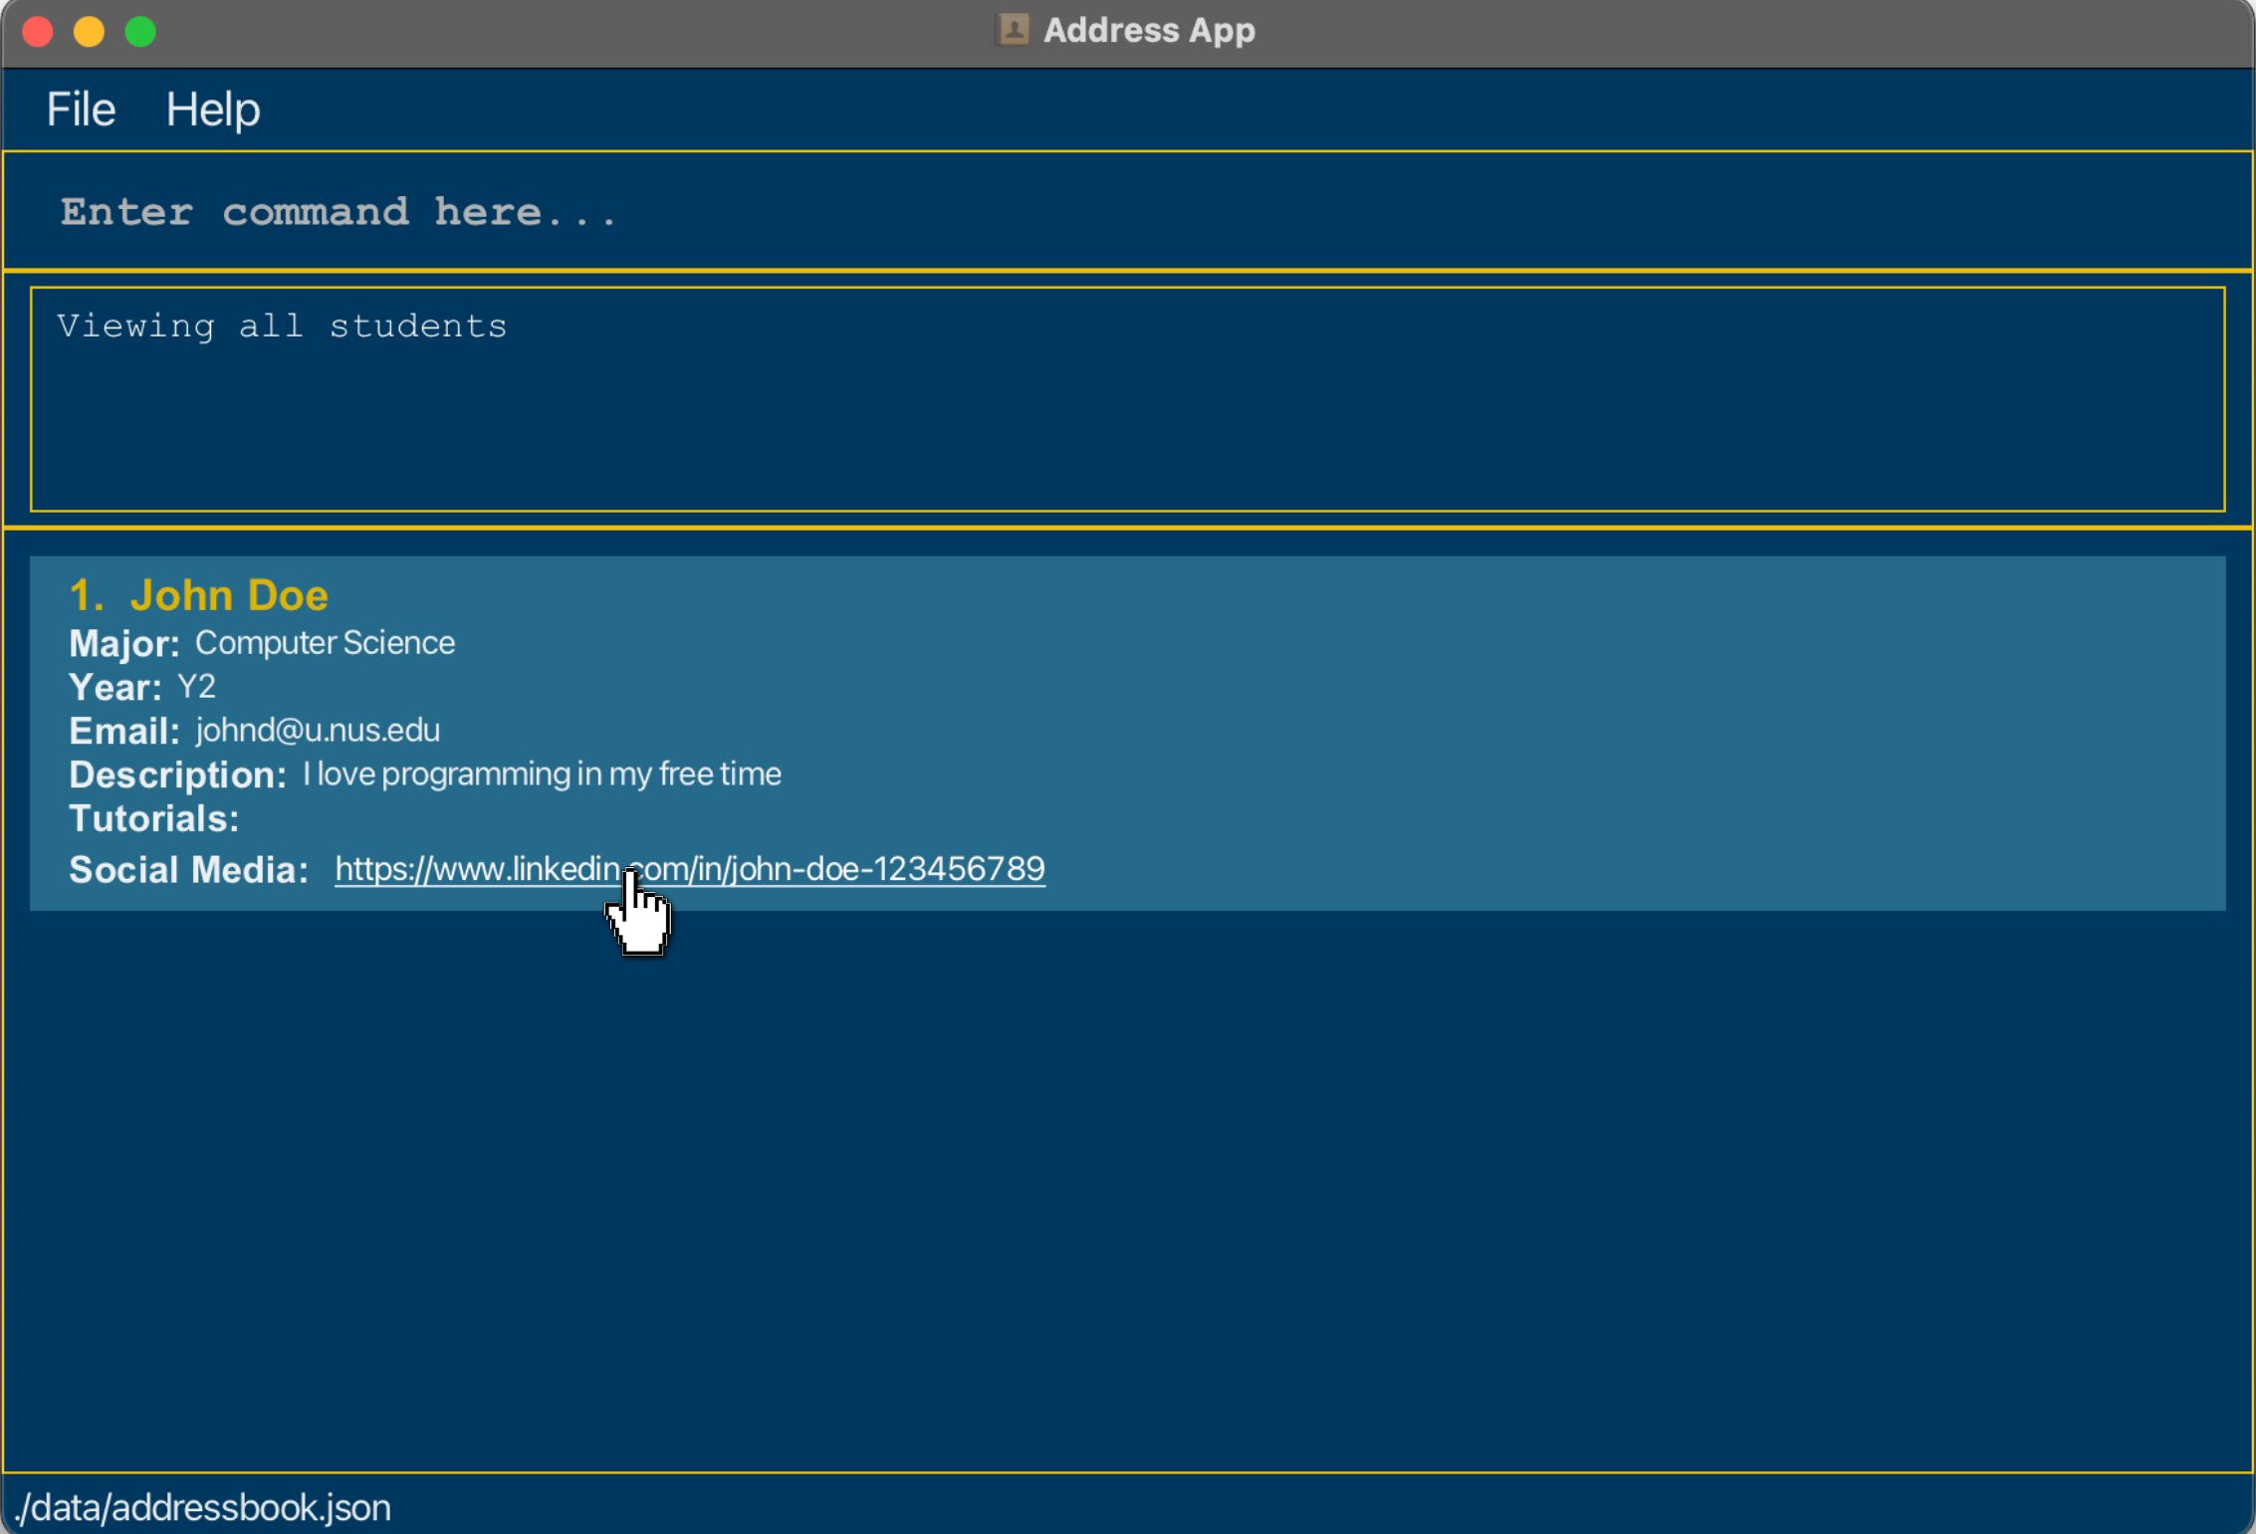Click the 'Viewing all students' message
Image resolution: width=2256 pixels, height=1534 pixels.
point(282,327)
